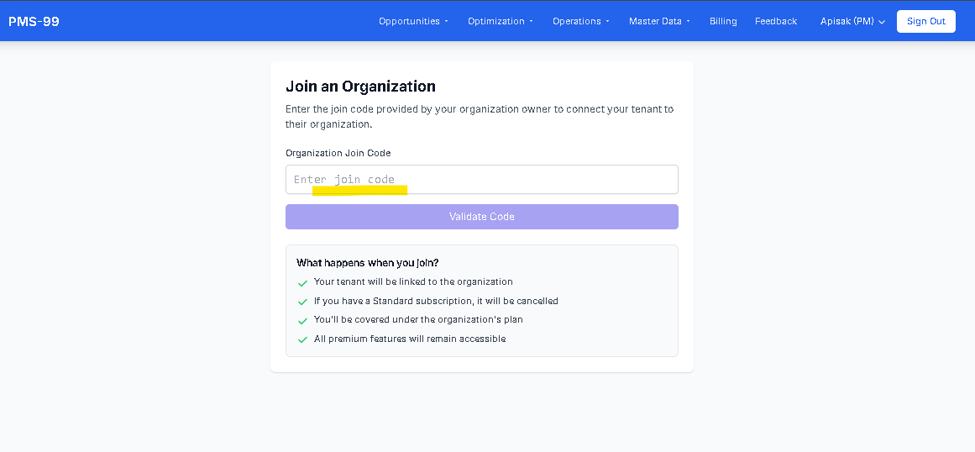This screenshot has width=975, height=452.
Task: Click the small caret arrow after Opportunities
Action: 447,22
